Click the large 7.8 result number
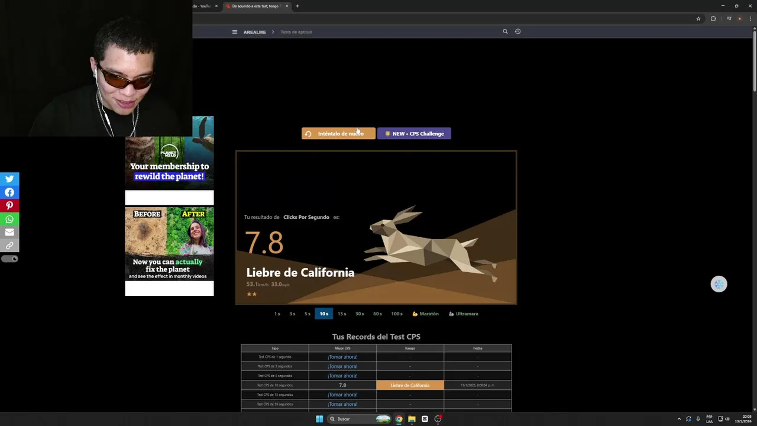The image size is (757, 426). 264,243
